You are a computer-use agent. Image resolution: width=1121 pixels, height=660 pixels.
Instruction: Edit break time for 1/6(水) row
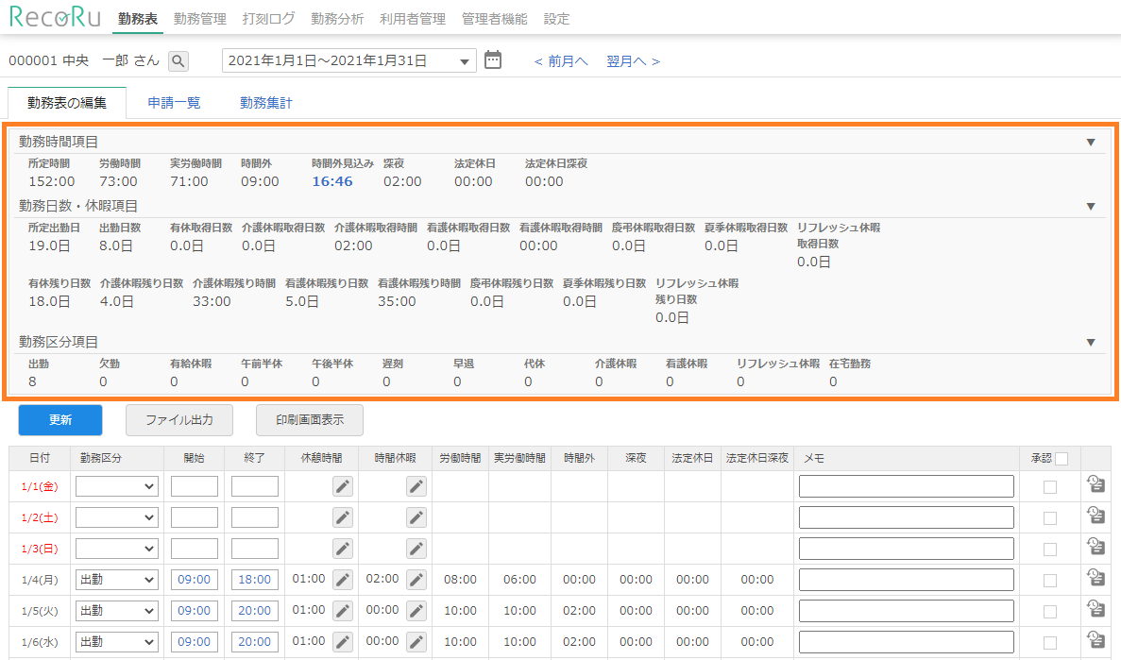click(x=343, y=642)
